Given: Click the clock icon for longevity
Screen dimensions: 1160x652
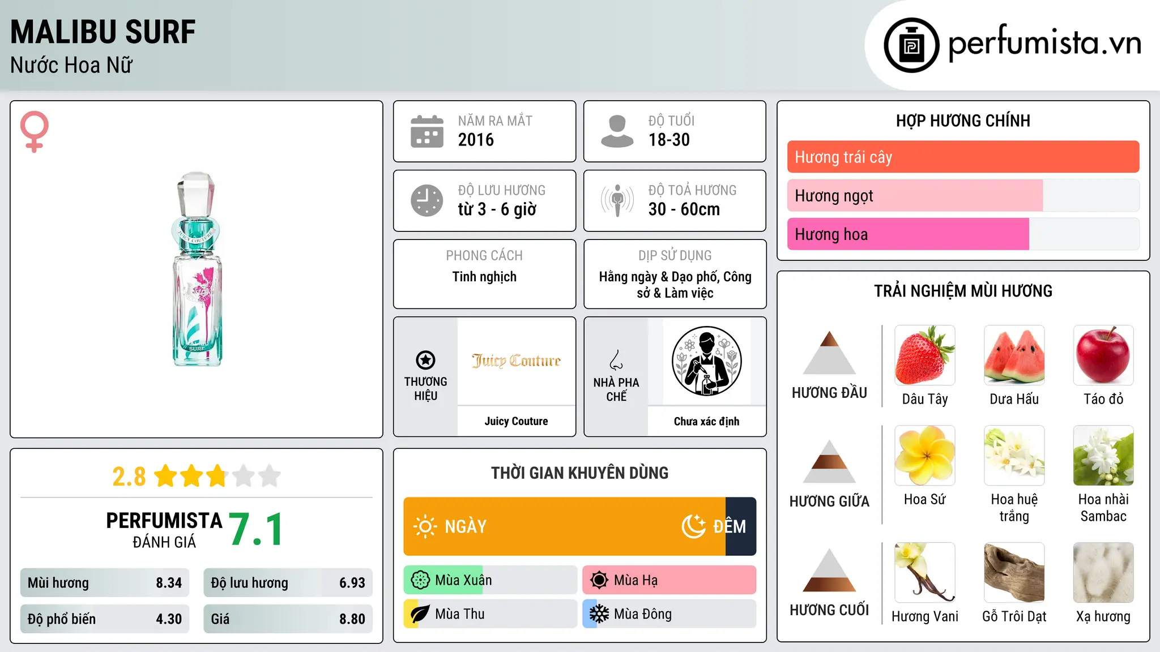Looking at the screenshot, I should point(427,200).
